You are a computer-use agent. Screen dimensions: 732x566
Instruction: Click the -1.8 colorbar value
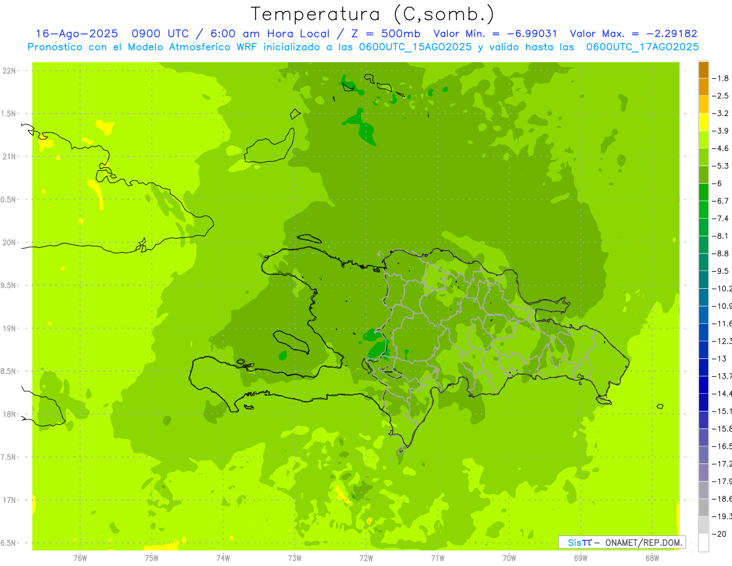click(x=720, y=78)
